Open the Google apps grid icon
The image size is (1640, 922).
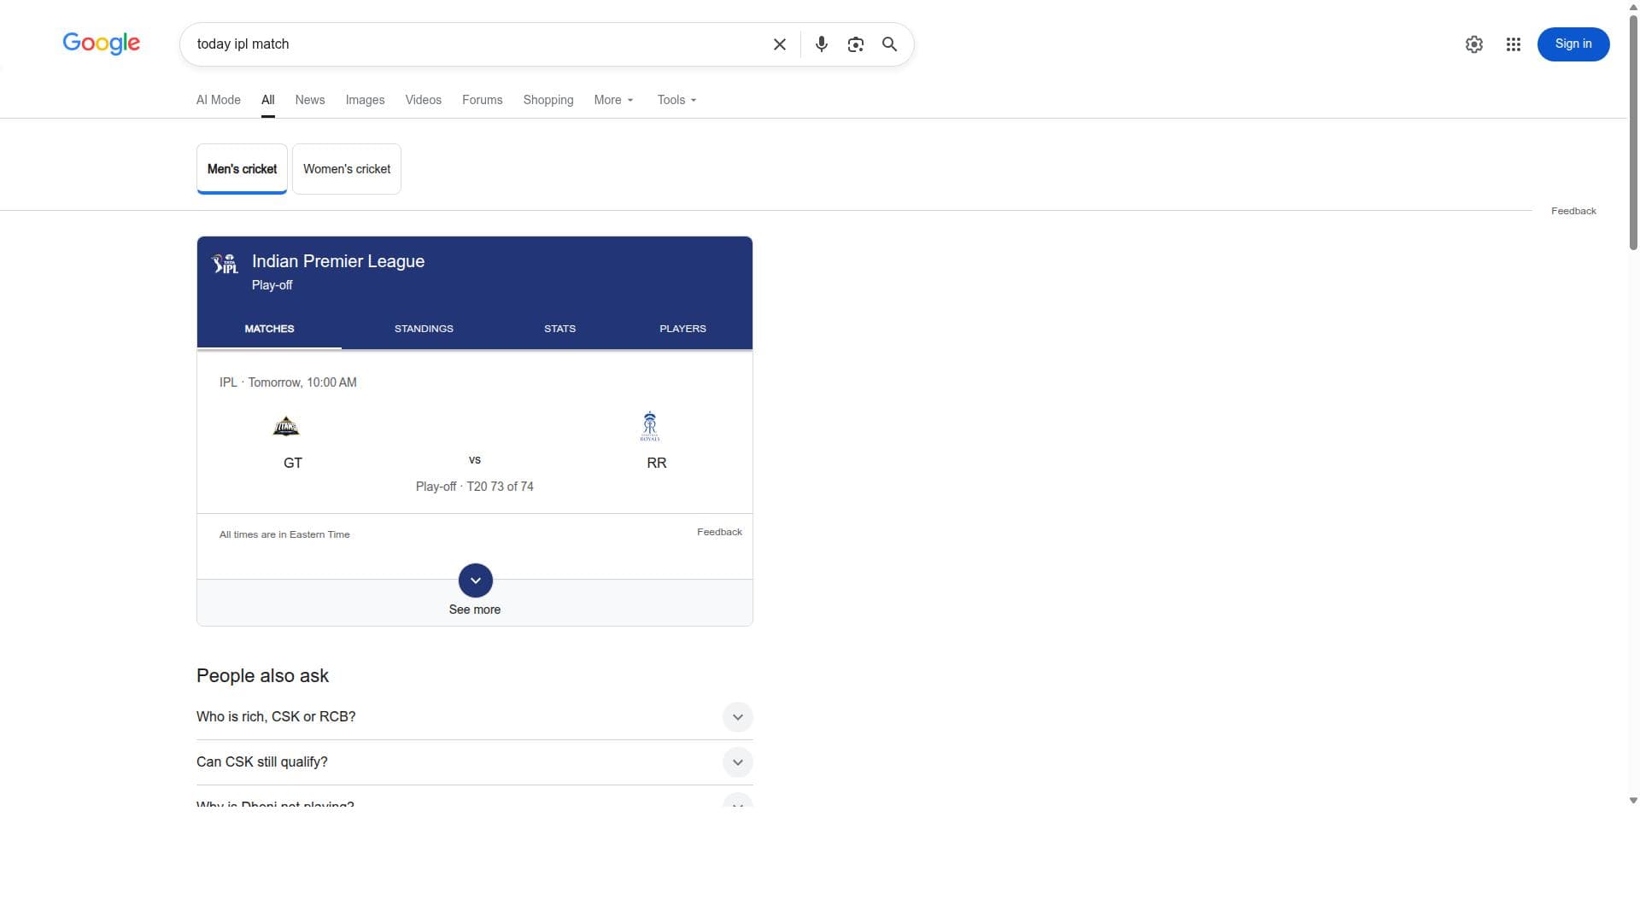pos(1513,44)
